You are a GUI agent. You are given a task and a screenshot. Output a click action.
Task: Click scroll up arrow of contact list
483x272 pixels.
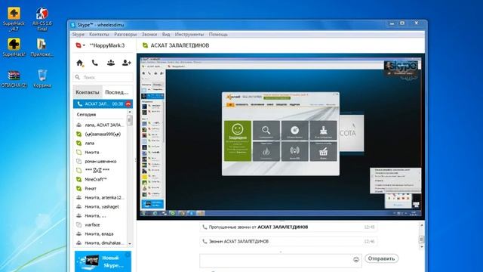(130, 113)
